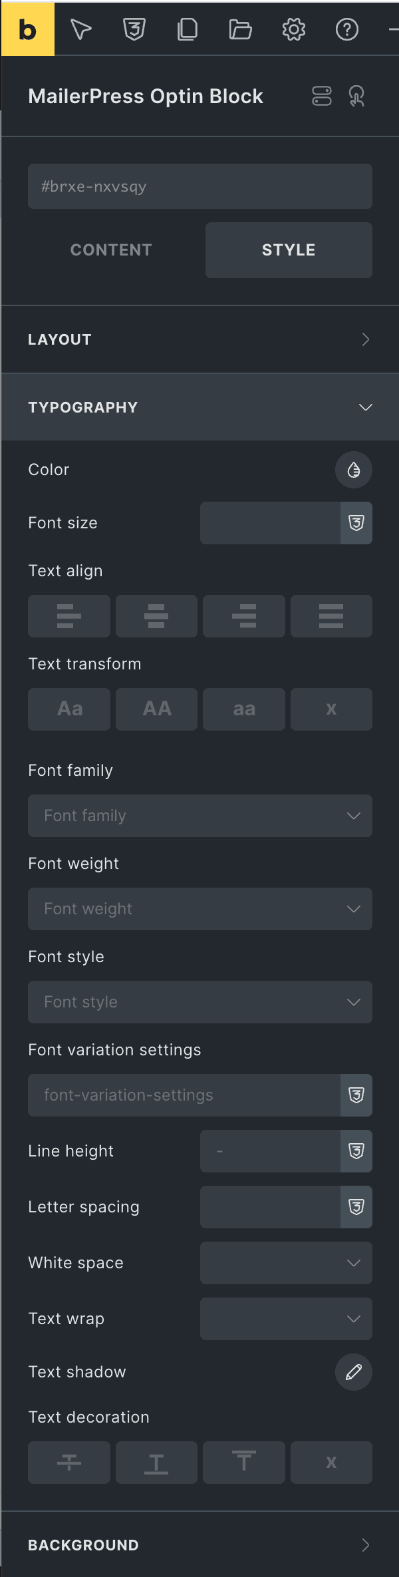Expand the Layout section
The image size is (399, 1577).
[x=199, y=339]
